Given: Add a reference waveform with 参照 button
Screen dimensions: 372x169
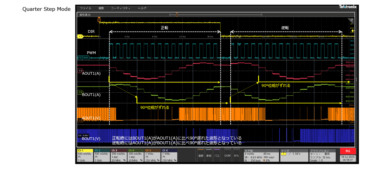Looking at the screenshot, I should 209,155.
